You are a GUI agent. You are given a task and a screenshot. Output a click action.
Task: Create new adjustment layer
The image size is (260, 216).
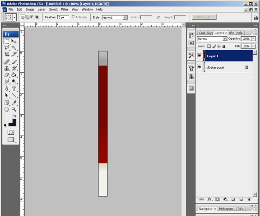pos(225,199)
